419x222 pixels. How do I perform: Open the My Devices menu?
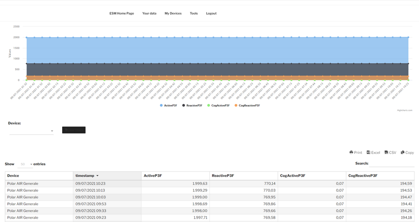[173, 13]
